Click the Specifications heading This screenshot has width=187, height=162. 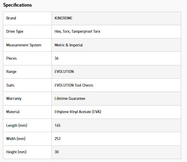pos(17,5)
